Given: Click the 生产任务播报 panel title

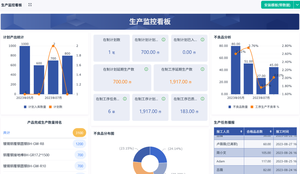Looking at the screenshot, I should (x=224, y=122).
